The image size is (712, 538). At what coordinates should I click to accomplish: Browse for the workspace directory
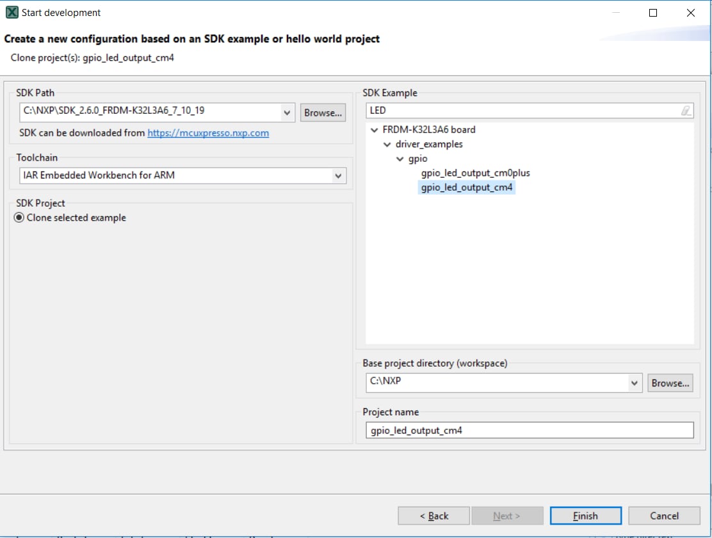(670, 383)
